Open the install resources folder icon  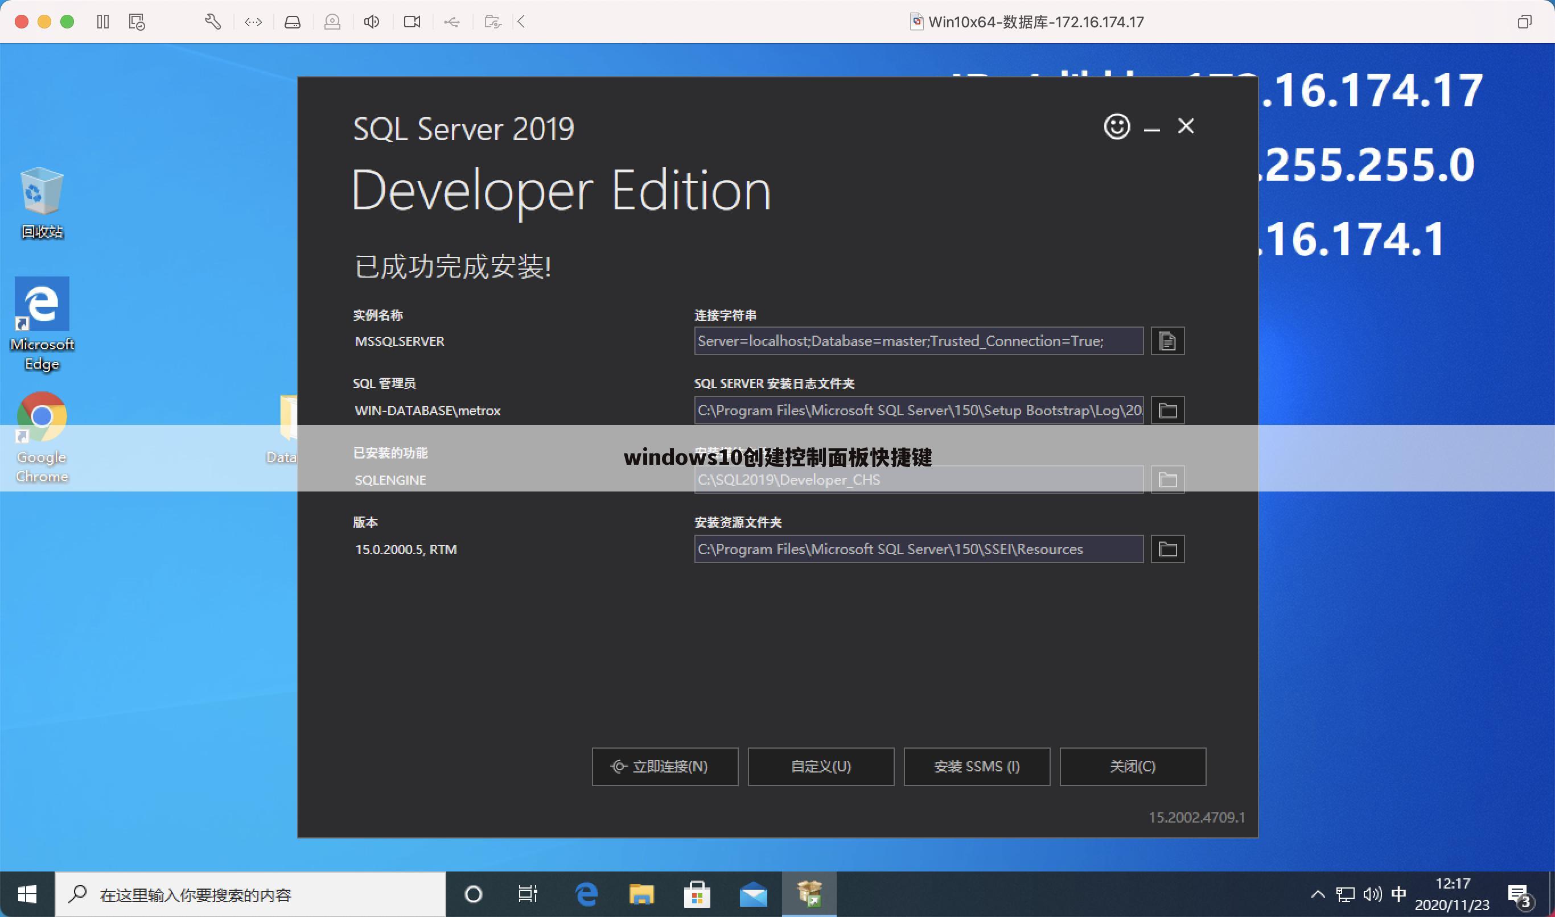tap(1167, 550)
